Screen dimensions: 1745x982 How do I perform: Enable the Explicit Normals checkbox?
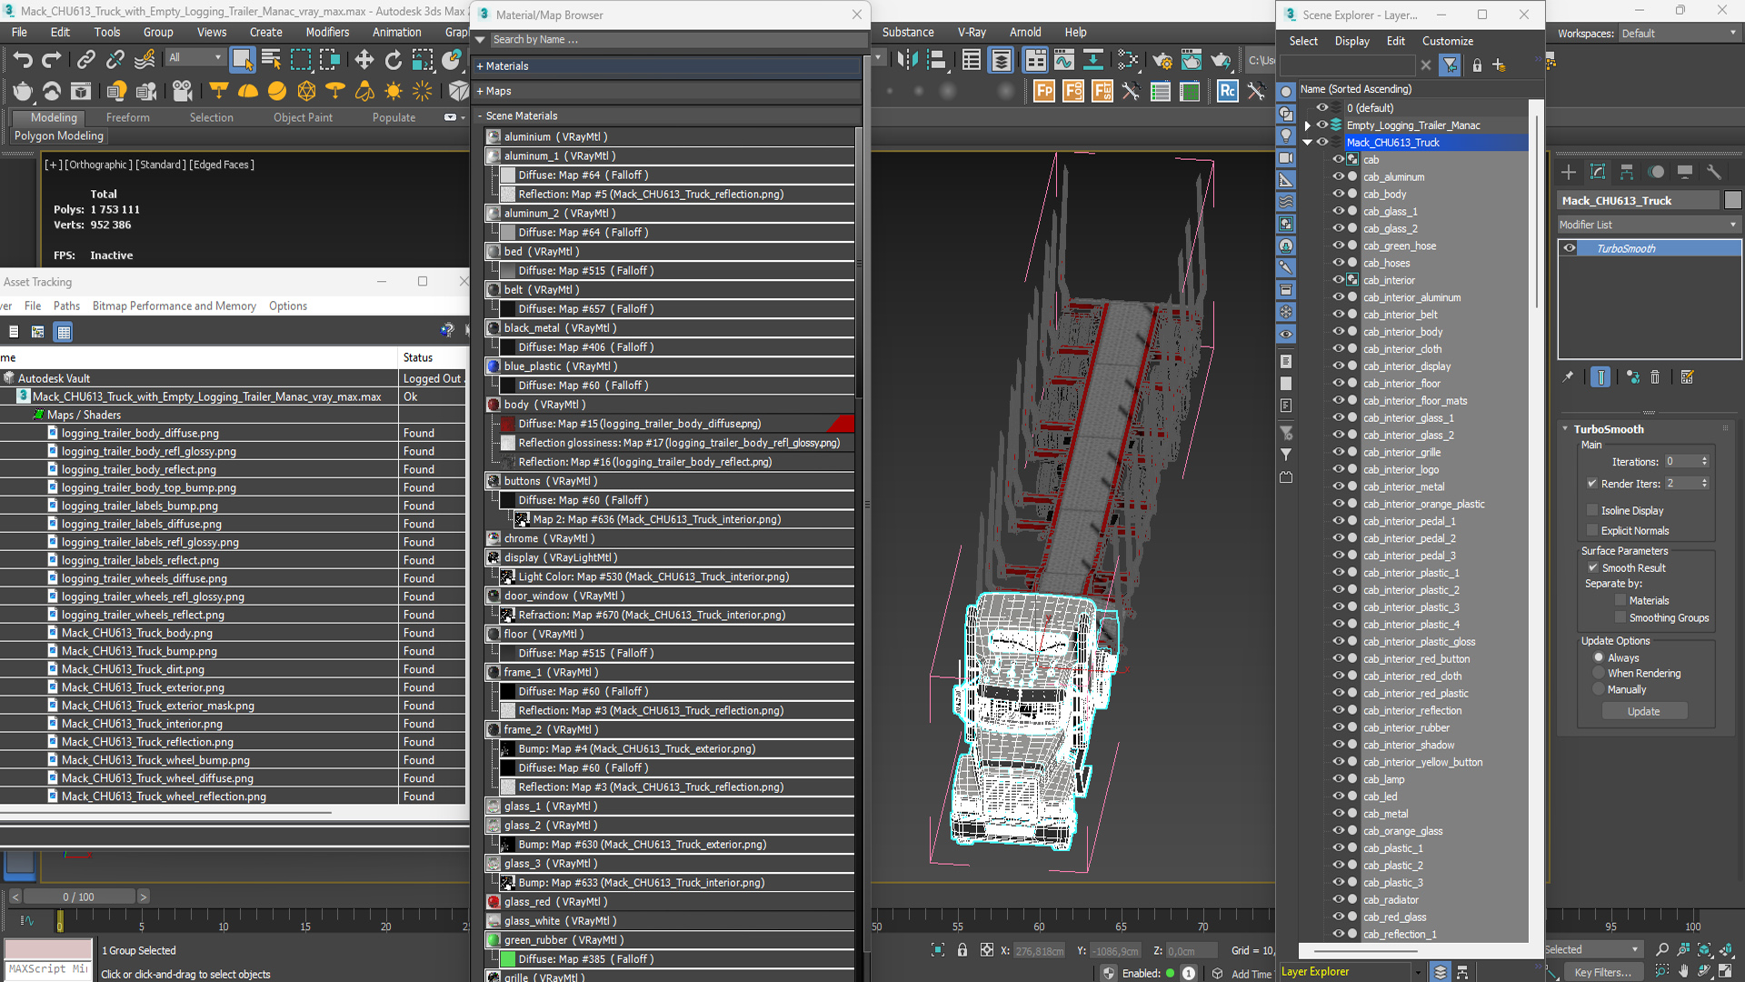pos(1591,530)
